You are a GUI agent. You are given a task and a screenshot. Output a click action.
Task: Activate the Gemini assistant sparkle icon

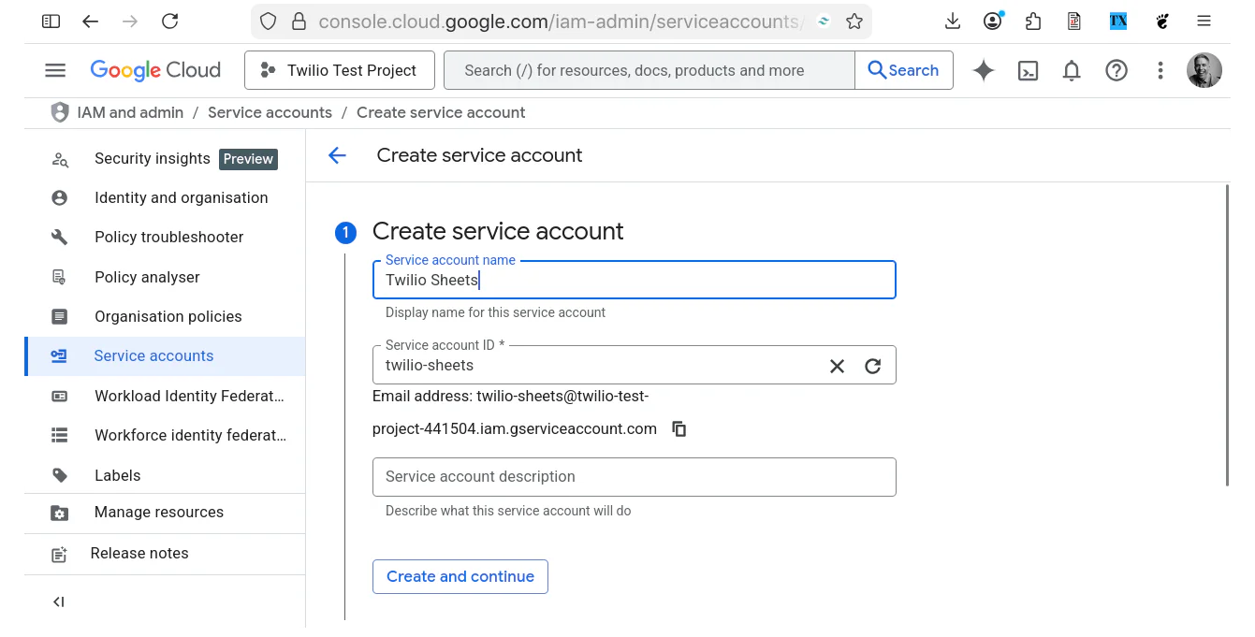coord(983,70)
